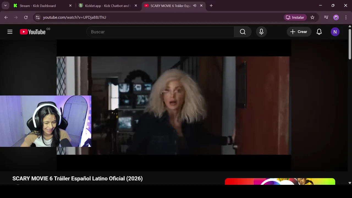
Task: Install the YouTube app via Instalar
Action: (295, 17)
